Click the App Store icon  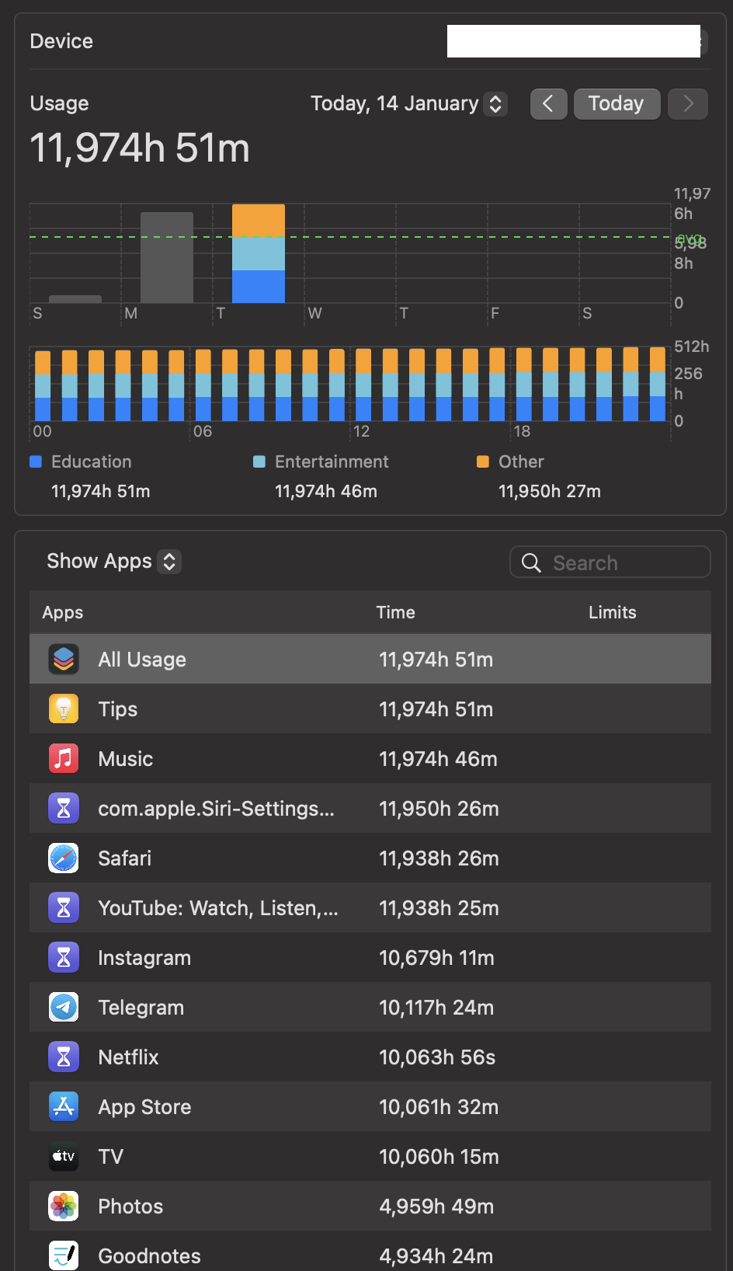click(64, 1106)
